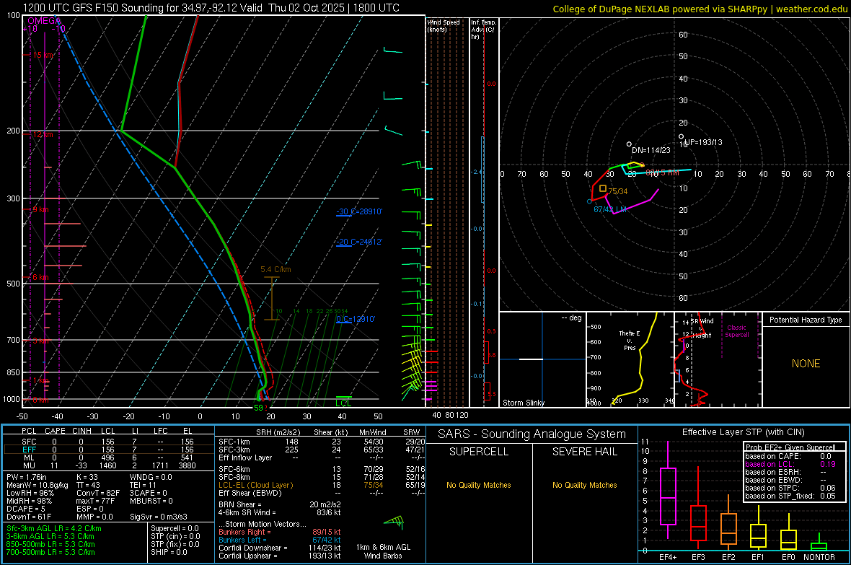Viewport: 851px width, 565px height.
Task: Click the 1km & 6km AGL wind barbs icon
Action: [394, 522]
